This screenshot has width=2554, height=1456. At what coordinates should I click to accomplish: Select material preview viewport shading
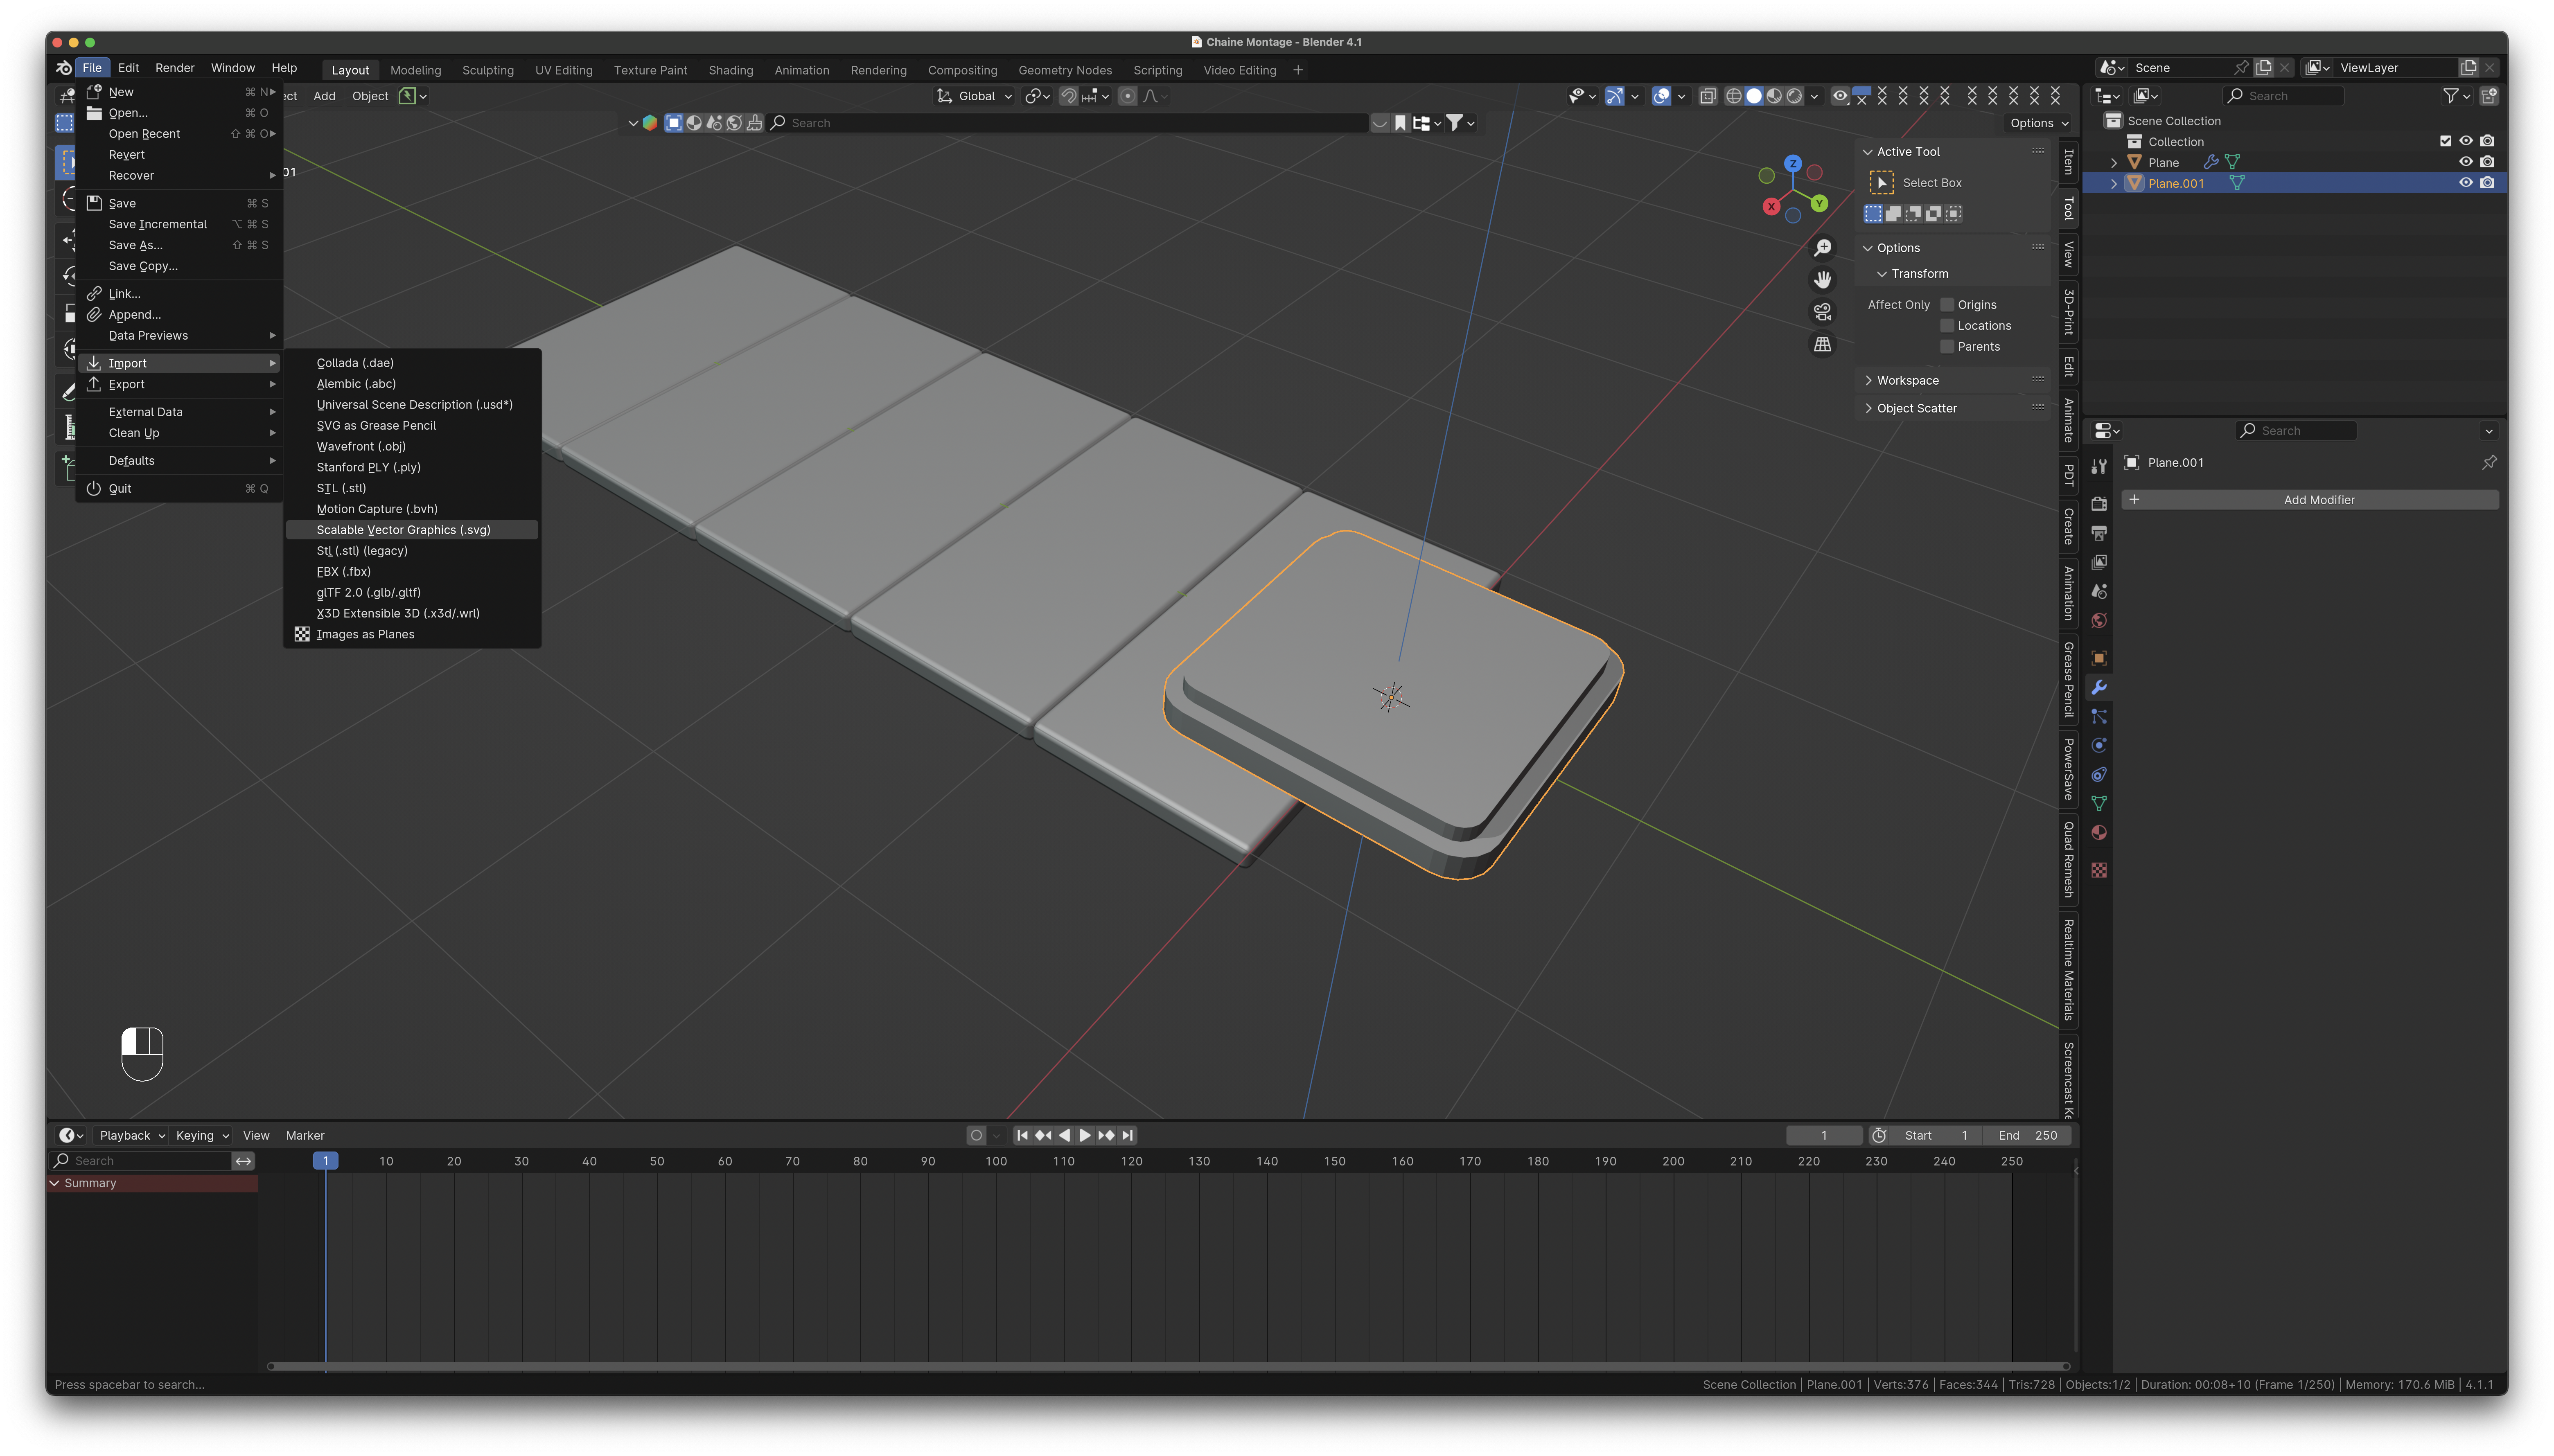pyautogui.click(x=1774, y=96)
